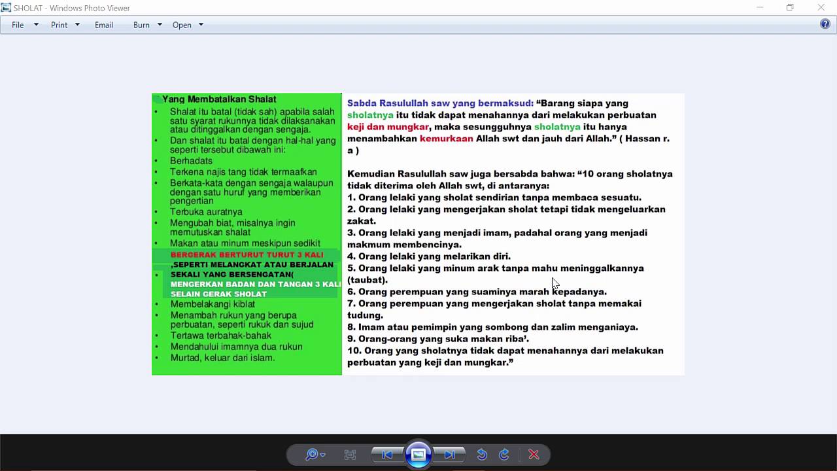Click item '9. Orang-orang yang suka makan riba'

pyautogui.click(x=438, y=339)
